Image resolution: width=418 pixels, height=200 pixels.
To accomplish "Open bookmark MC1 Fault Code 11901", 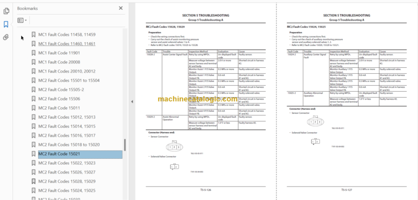I will tap(59, 53).
